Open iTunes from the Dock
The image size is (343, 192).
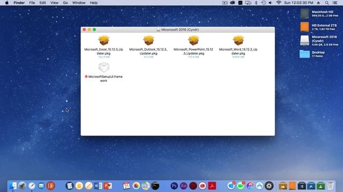click(250, 186)
